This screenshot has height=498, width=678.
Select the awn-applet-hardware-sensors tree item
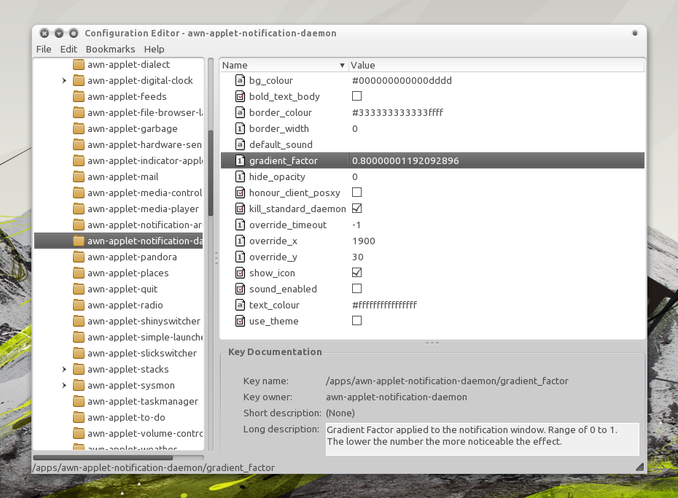tap(145, 144)
